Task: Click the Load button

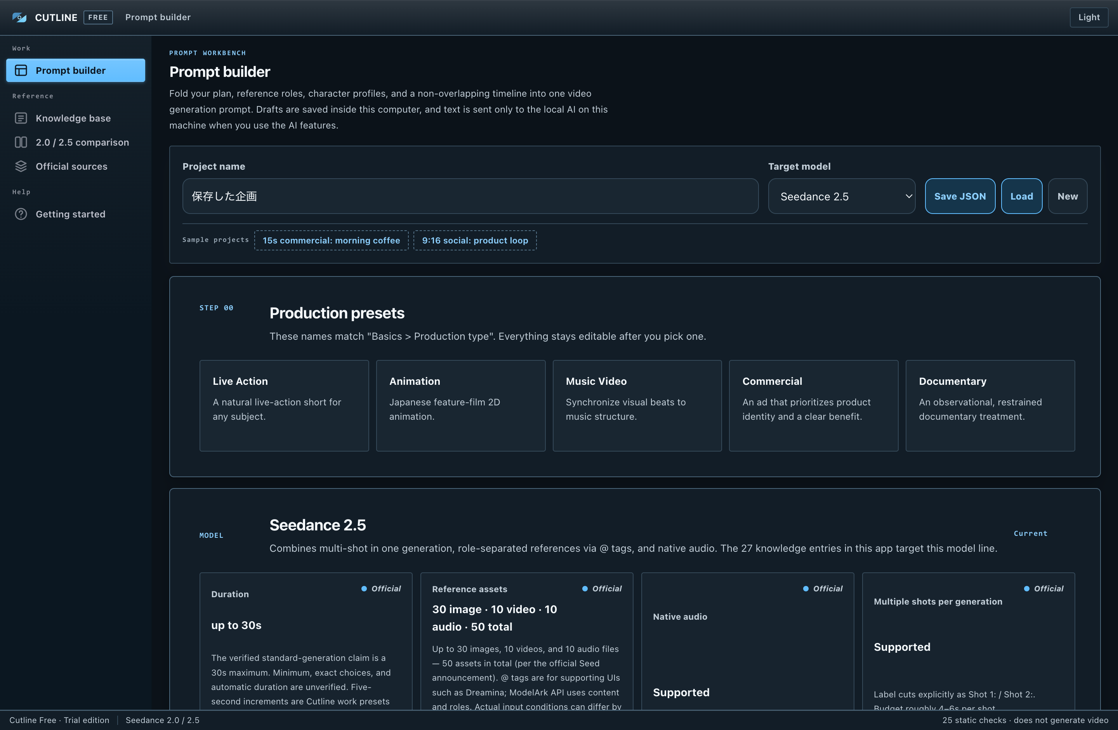Action: coord(1021,196)
